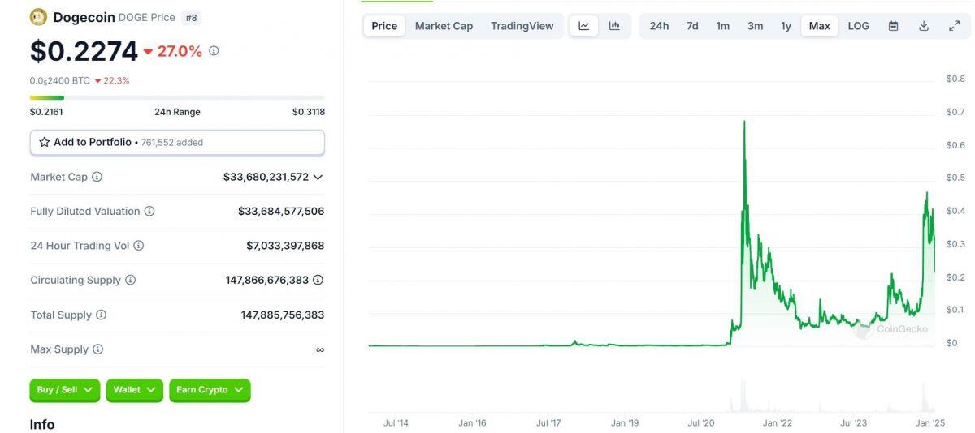Image resolution: width=975 pixels, height=433 pixels.
Task: Open the Buy / Sell dropdown
Action: tap(65, 390)
